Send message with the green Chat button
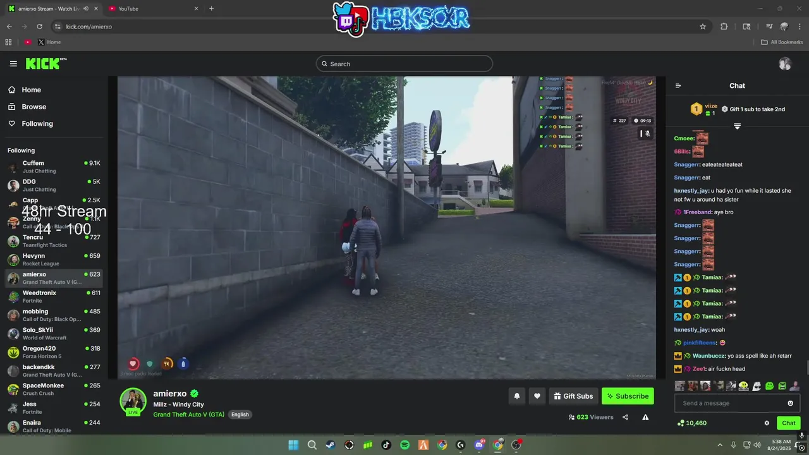This screenshot has width=809, height=455. [x=789, y=423]
